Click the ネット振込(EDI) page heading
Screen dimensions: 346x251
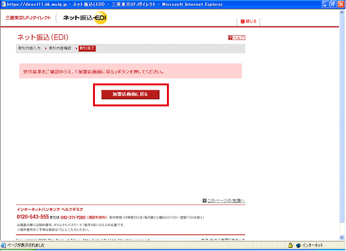pyautogui.click(x=43, y=38)
